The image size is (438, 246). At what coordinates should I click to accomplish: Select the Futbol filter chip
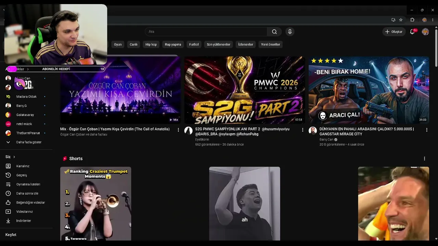pos(194,44)
